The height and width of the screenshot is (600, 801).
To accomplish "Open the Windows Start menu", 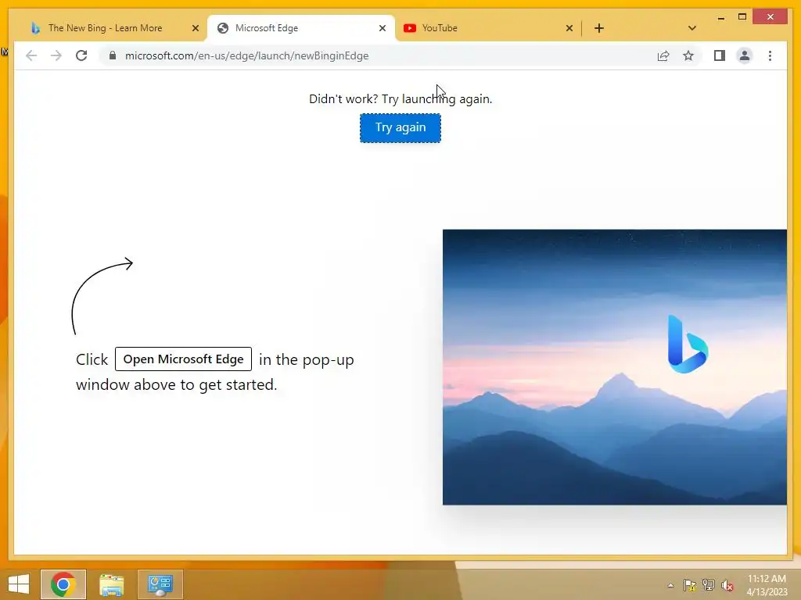I will coord(19,584).
